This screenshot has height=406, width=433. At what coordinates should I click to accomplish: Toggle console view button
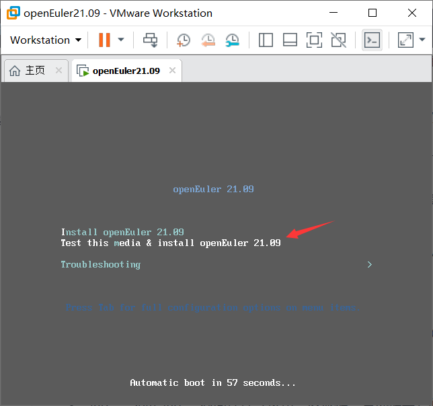[372, 40]
